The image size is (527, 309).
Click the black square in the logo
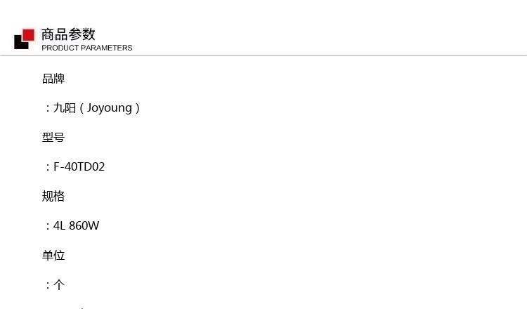[20, 43]
